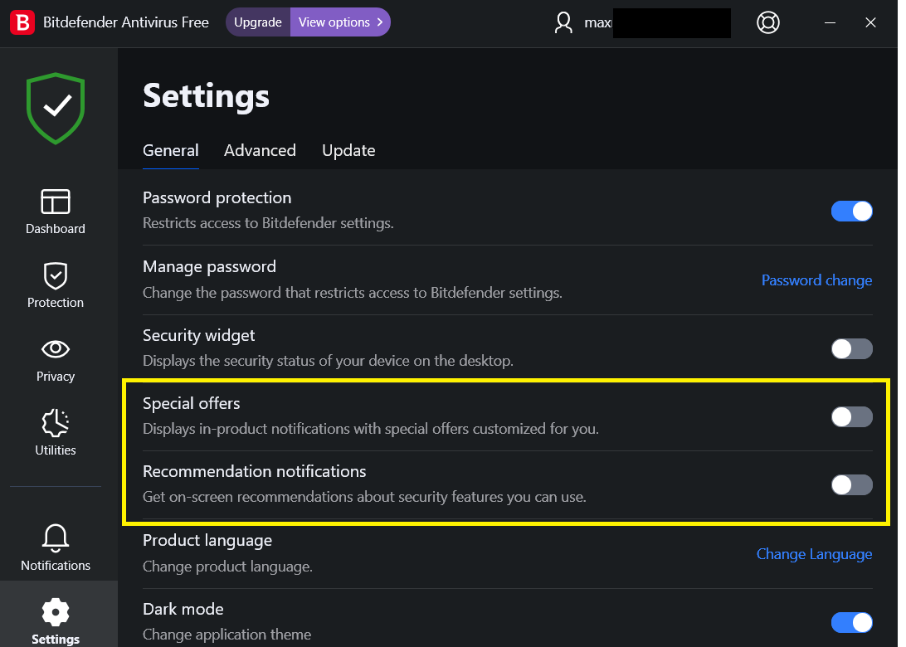Enable the Security widget toggle
Viewport: 906px width, 647px height.
(x=852, y=348)
